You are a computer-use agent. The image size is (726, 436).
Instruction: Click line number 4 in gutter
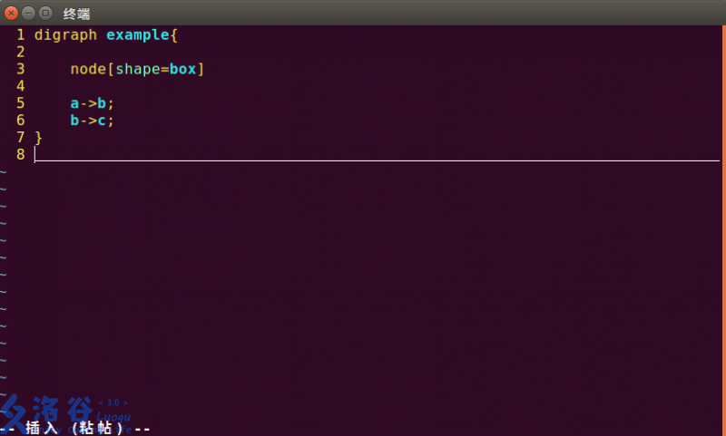coord(20,86)
